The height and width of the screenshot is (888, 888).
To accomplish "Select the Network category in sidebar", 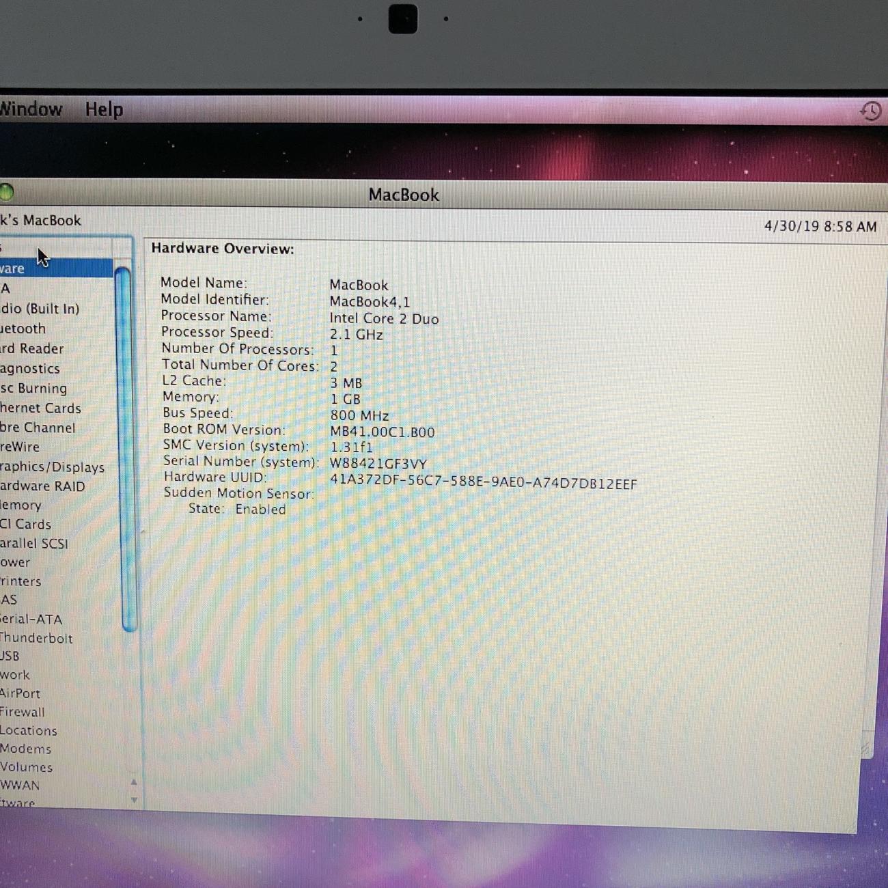I will click(15, 675).
